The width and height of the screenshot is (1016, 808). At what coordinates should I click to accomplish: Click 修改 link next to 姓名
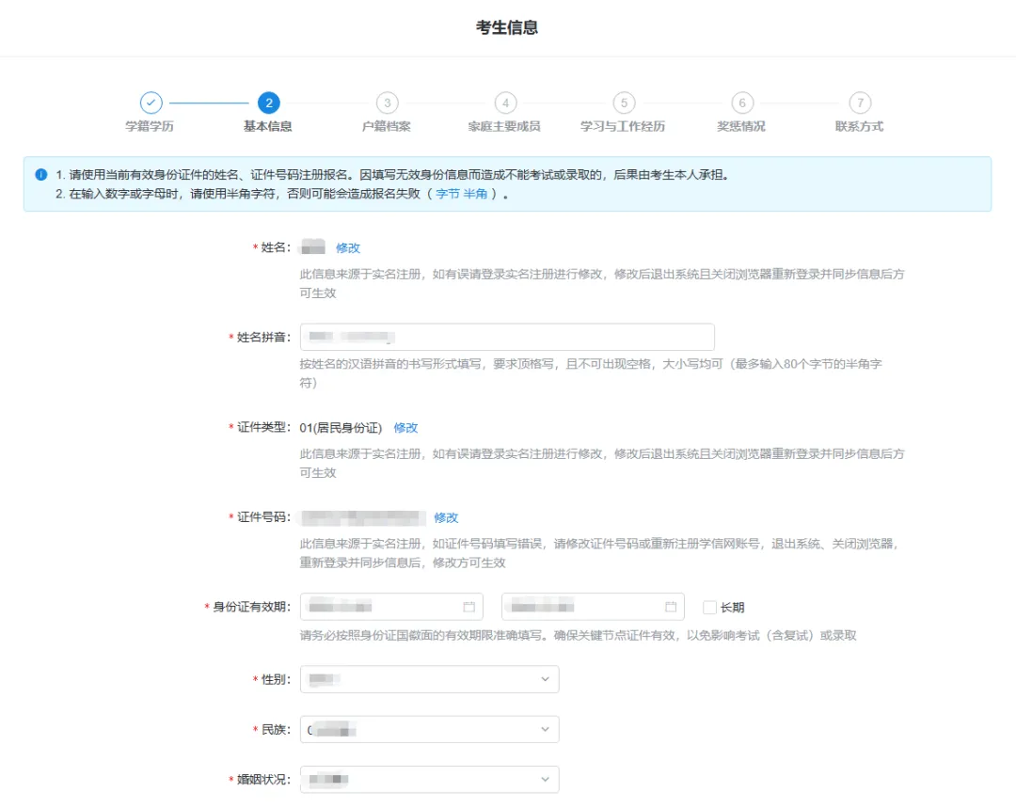pos(348,247)
